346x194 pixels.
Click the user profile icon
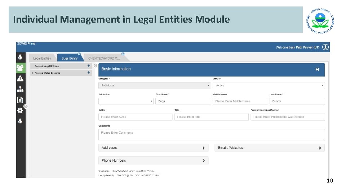tap(325, 47)
